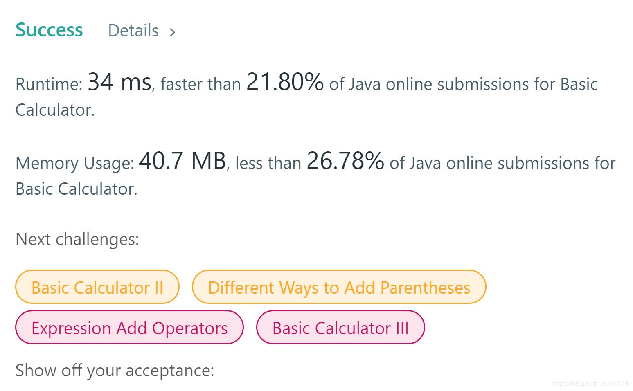This screenshot has height=391, width=633.
Task: Click the faster than phrase in runtime
Action: [200, 84]
